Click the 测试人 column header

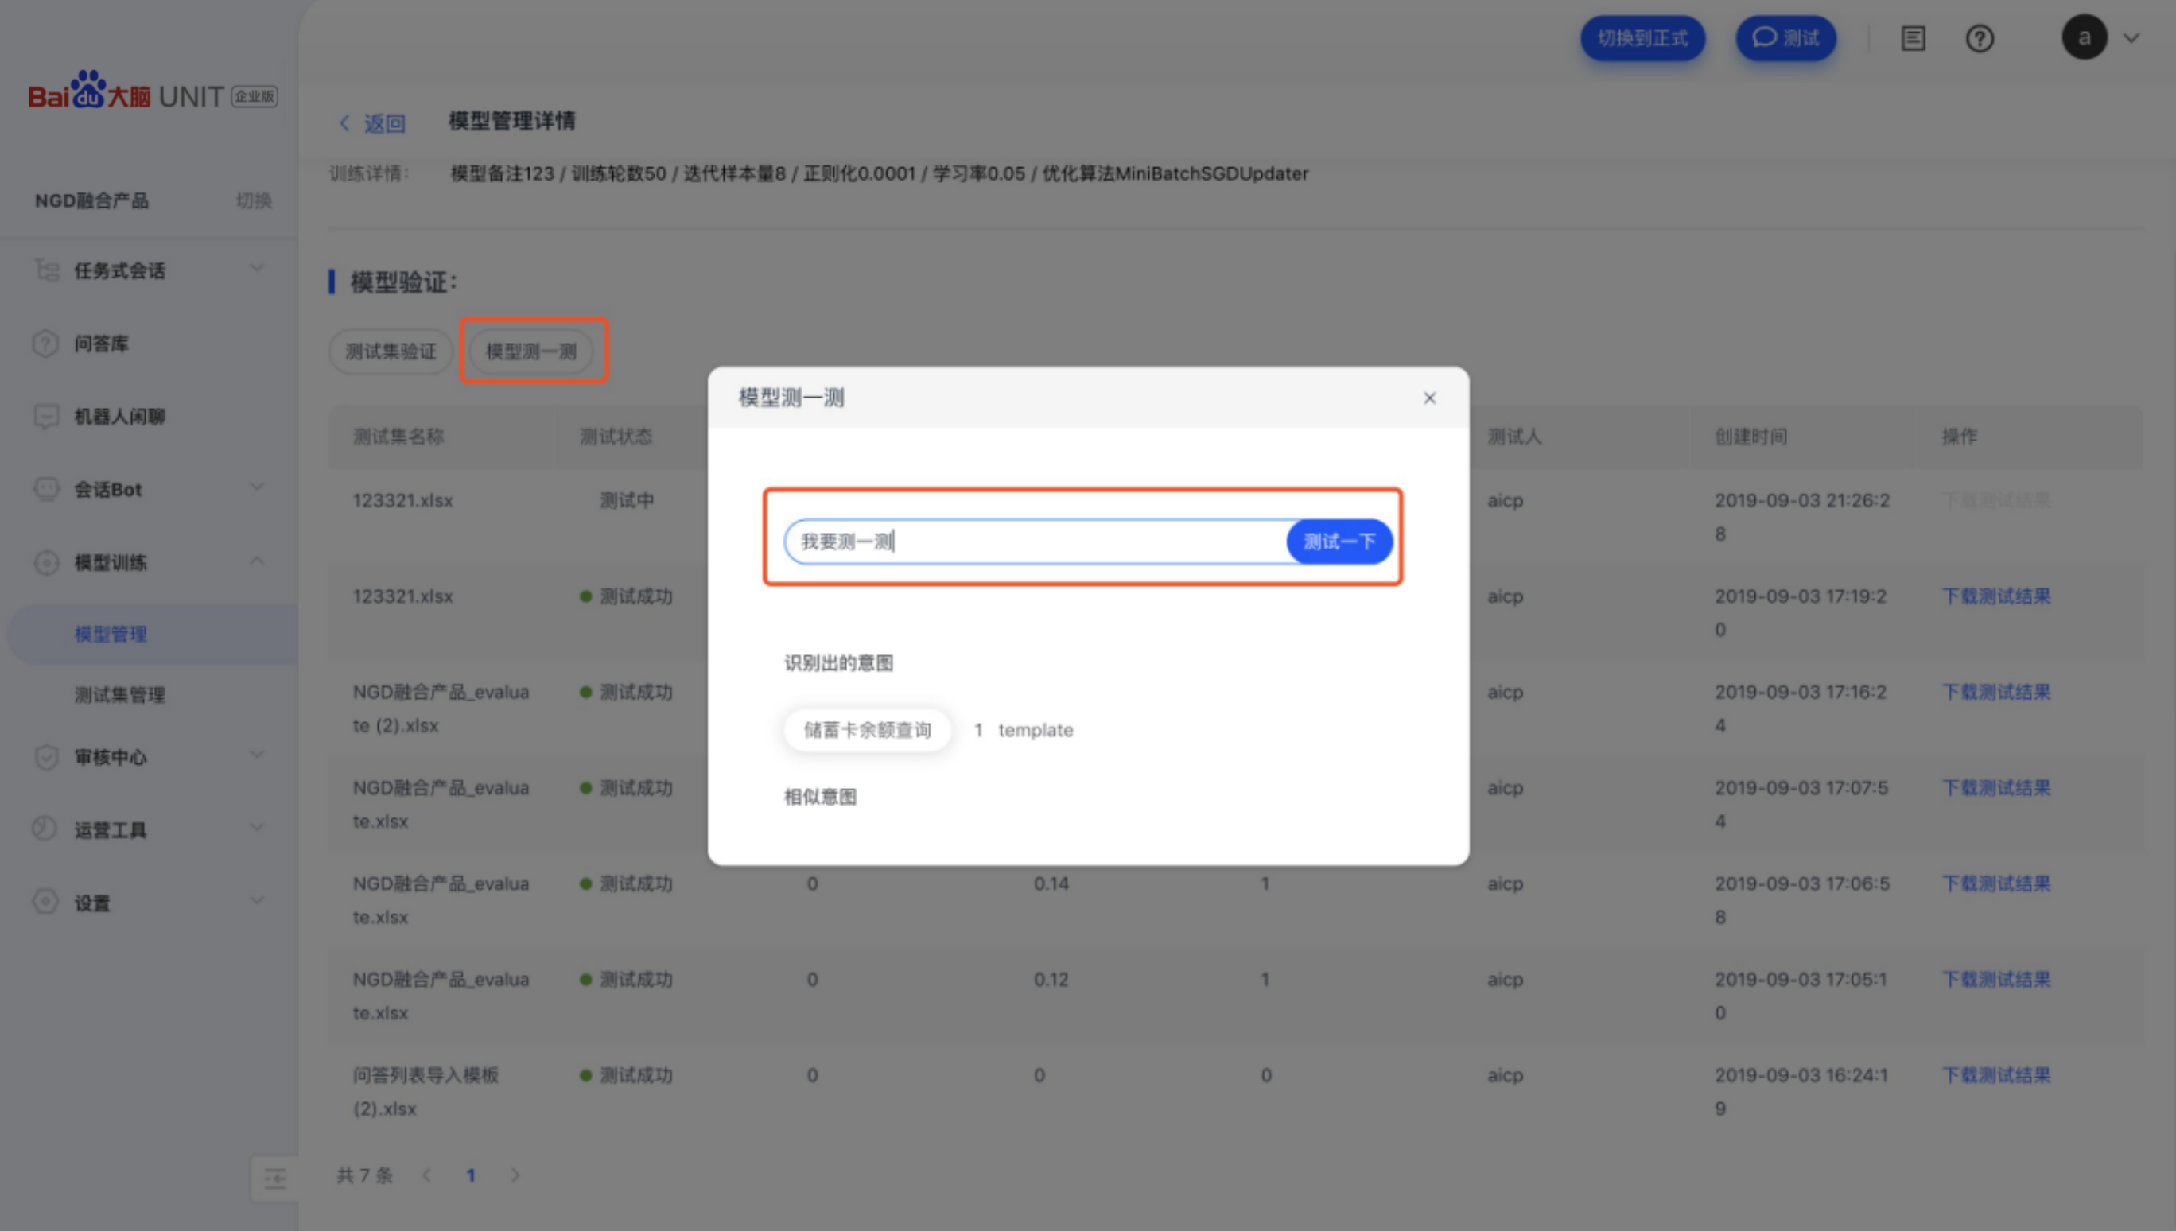tap(1515, 437)
